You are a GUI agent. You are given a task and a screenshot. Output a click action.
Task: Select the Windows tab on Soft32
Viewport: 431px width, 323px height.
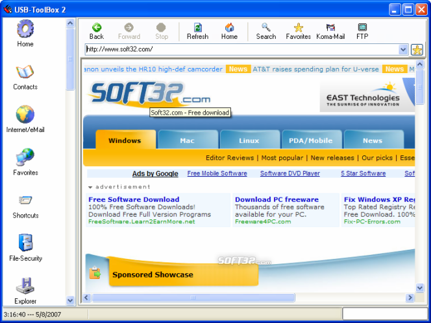[125, 140]
